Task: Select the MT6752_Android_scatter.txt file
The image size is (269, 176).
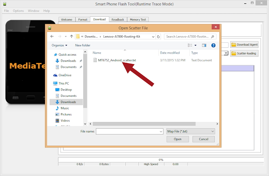Action: click(x=117, y=60)
